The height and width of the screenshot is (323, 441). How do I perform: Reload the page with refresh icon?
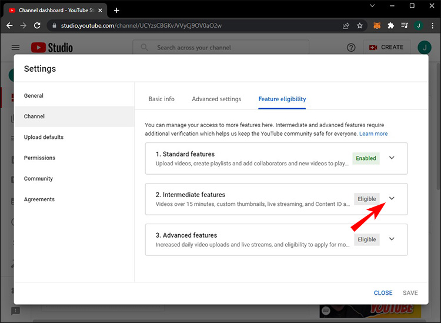[x=37, y=26]
